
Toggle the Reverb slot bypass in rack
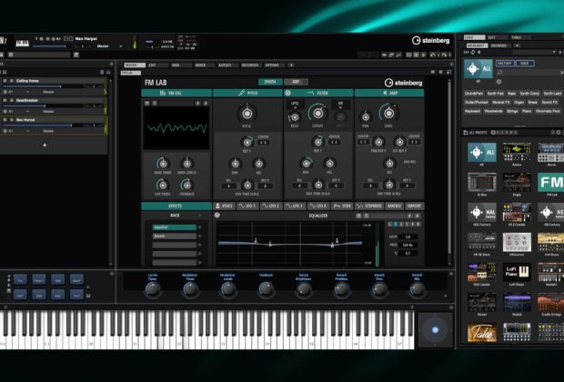199,236
